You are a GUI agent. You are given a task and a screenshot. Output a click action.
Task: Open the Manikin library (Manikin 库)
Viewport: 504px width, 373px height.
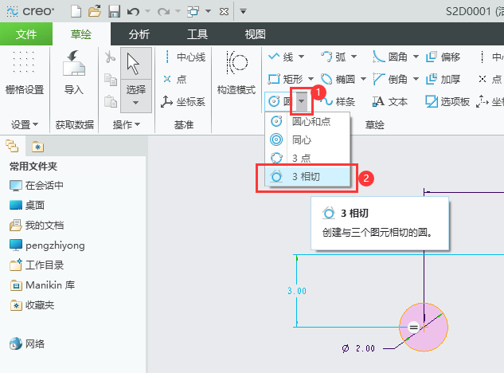click(x=42, y=285)
